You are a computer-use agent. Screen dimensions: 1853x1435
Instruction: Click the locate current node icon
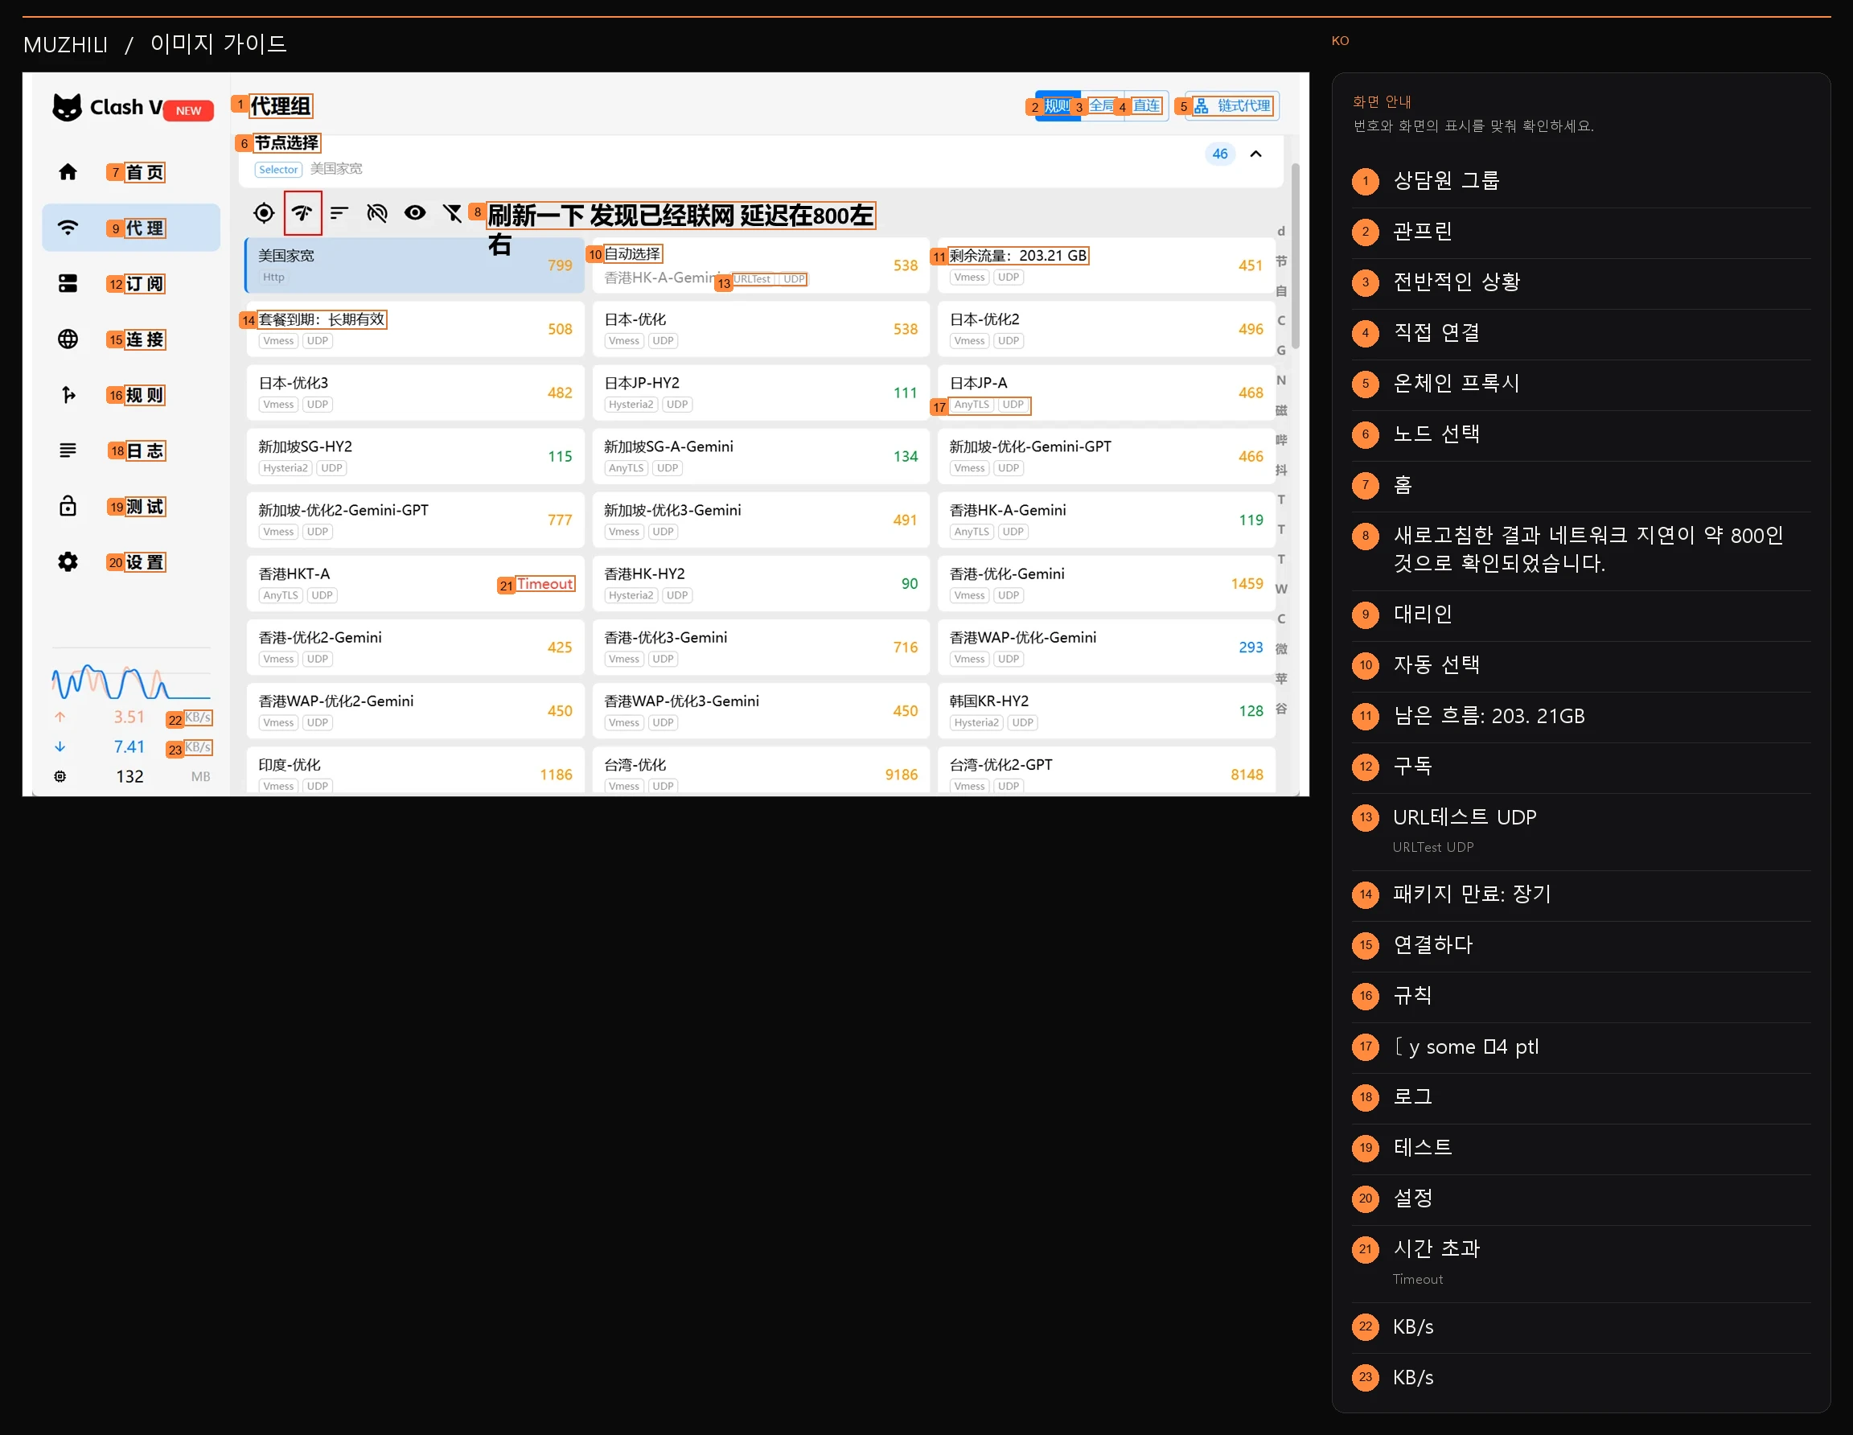pos(264,213)
